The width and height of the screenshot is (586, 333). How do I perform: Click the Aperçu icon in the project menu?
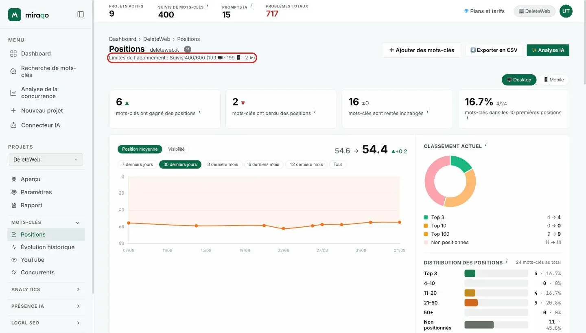14,179
